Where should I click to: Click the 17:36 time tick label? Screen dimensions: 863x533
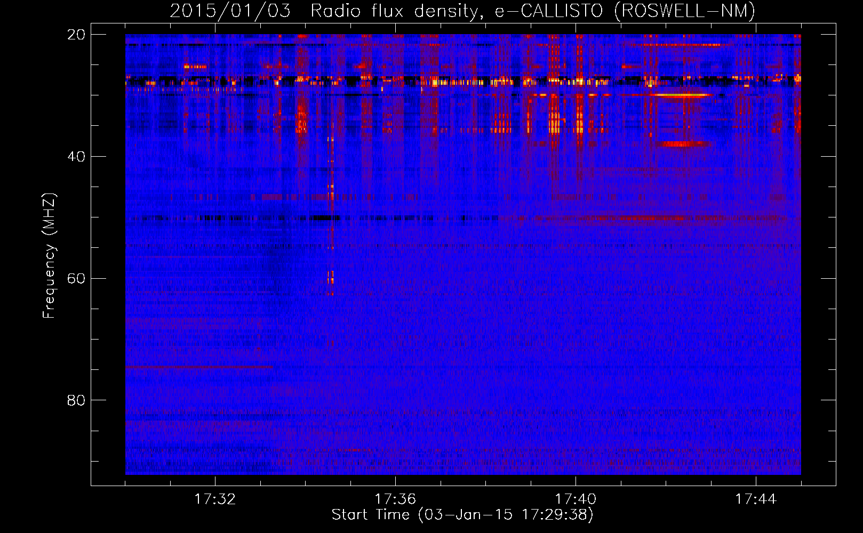click(395, 499)
